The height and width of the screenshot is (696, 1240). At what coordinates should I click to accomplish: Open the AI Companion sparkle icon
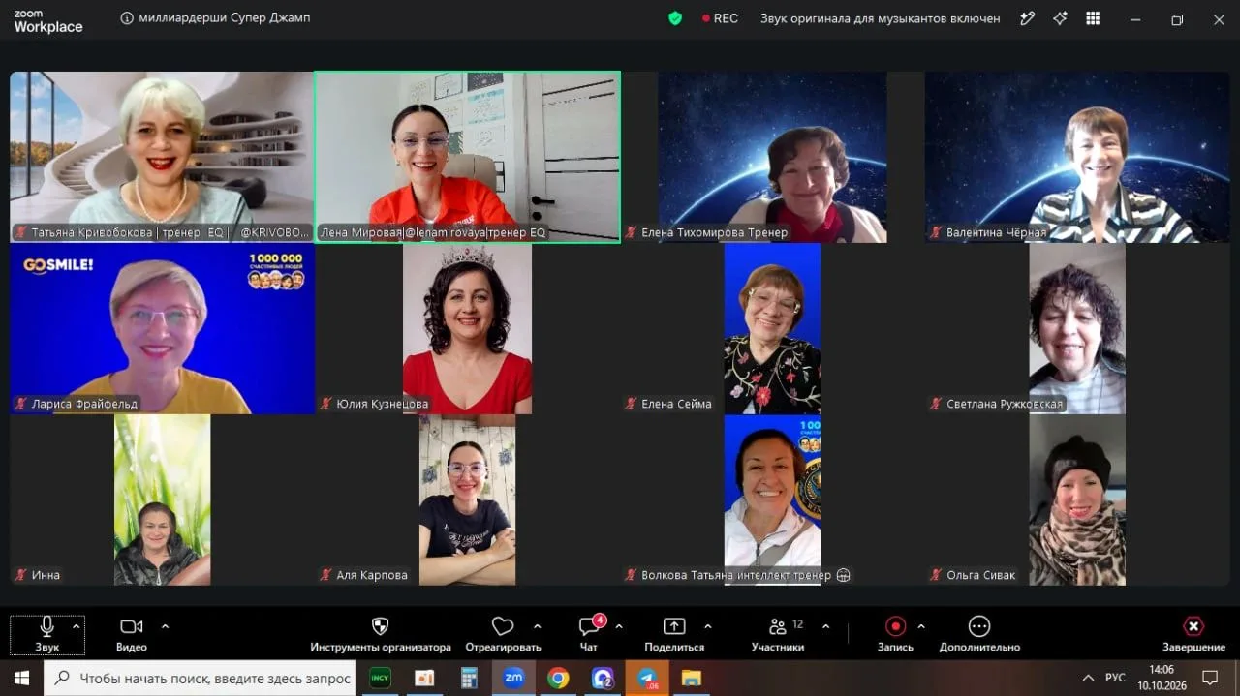(1060, 18)
